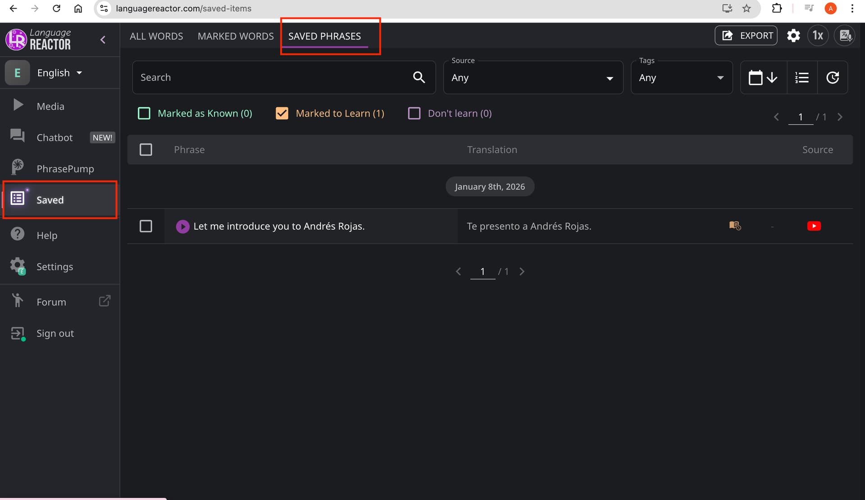
Task: Click the numbered list view icon
Action: point(801,77)
